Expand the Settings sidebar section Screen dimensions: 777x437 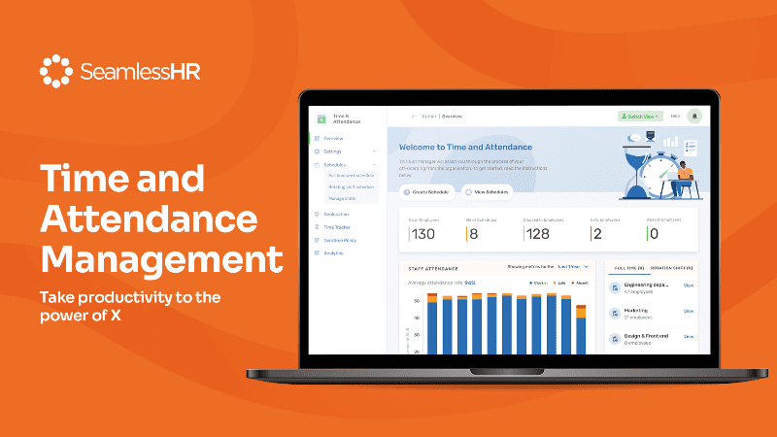(x=374, y=151)
